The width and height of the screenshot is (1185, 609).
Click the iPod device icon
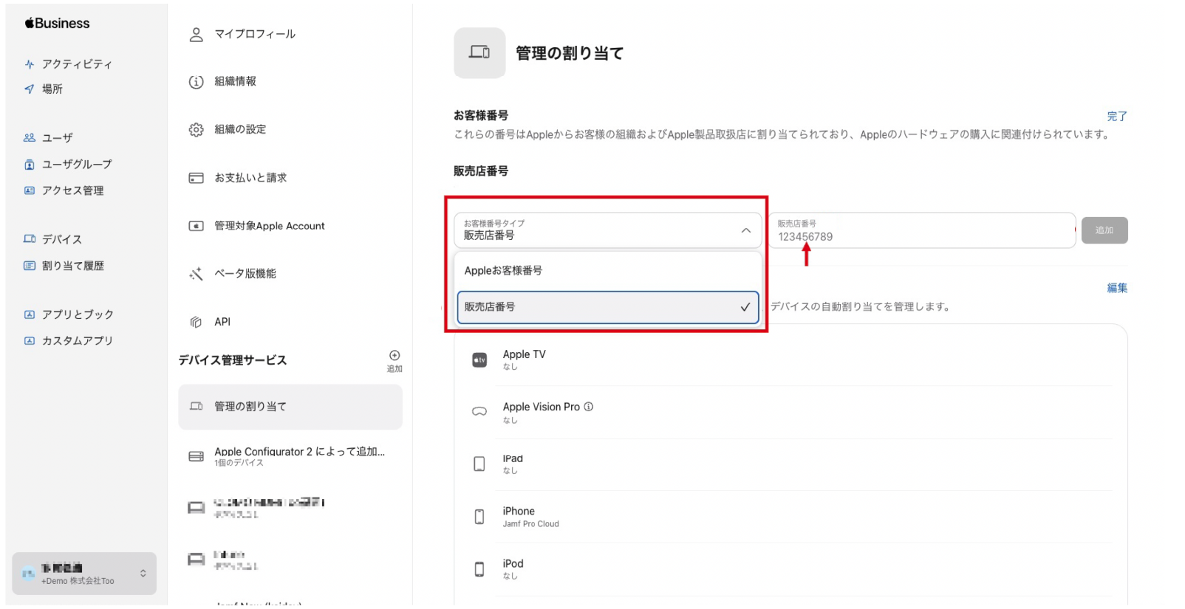(479, 569)
